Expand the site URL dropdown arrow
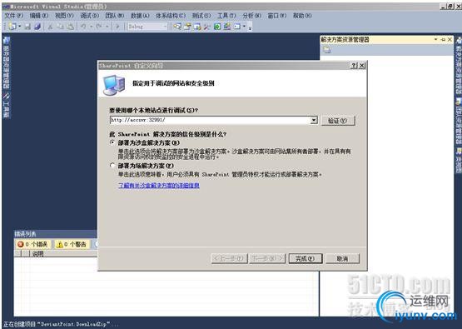 [x=314, y=120]
